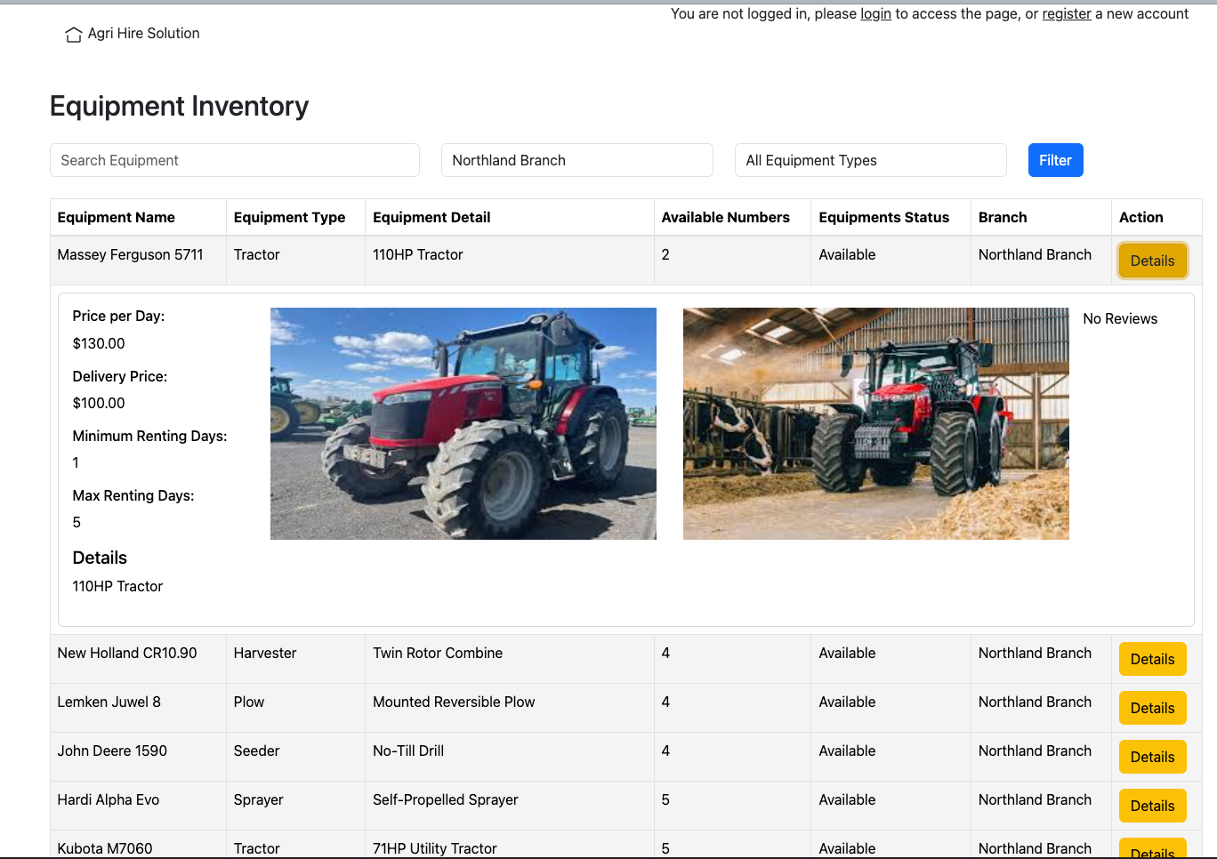Open the outdoor red tractor photo
The height and width of the screenshot is (859, 1217).
click(463, 423)
